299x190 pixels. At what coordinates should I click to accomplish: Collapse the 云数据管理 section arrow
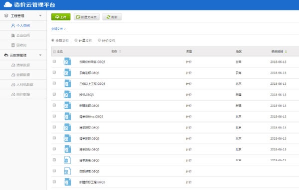(40, 55)
